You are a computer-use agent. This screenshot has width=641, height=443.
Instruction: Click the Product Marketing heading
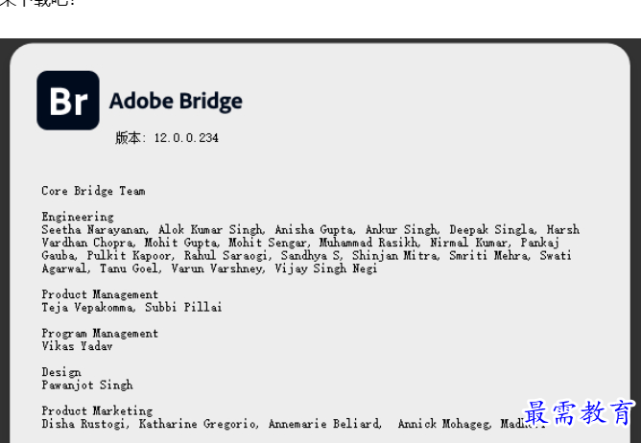(x=96, y=411)
